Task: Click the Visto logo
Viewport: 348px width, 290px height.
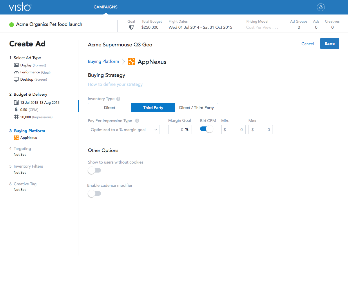Action: coord(20,7)
